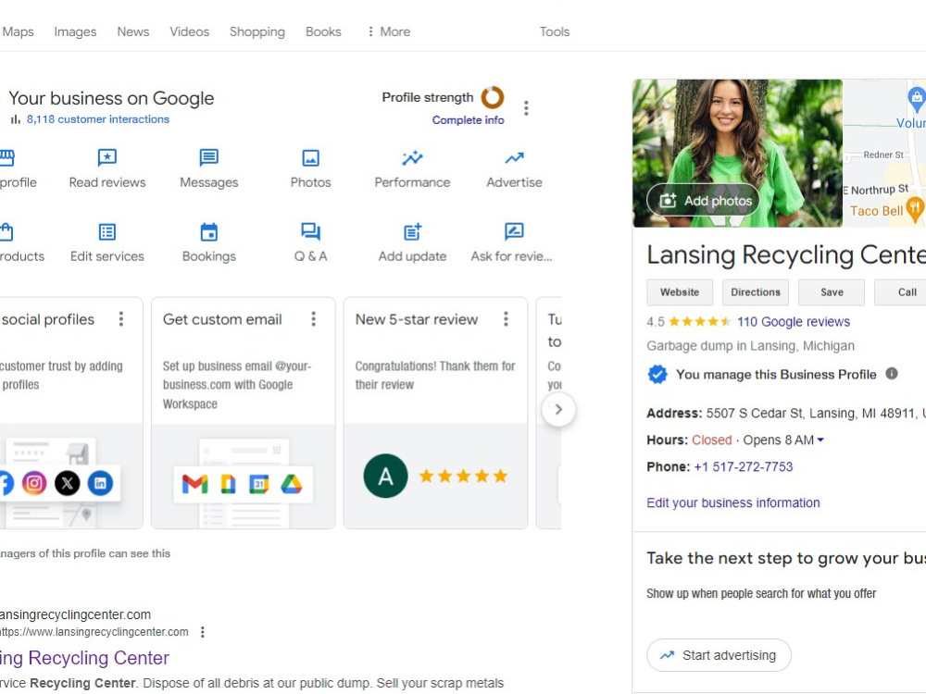
Task: Open Edit services list icon
Action: (x=106, y=232)
